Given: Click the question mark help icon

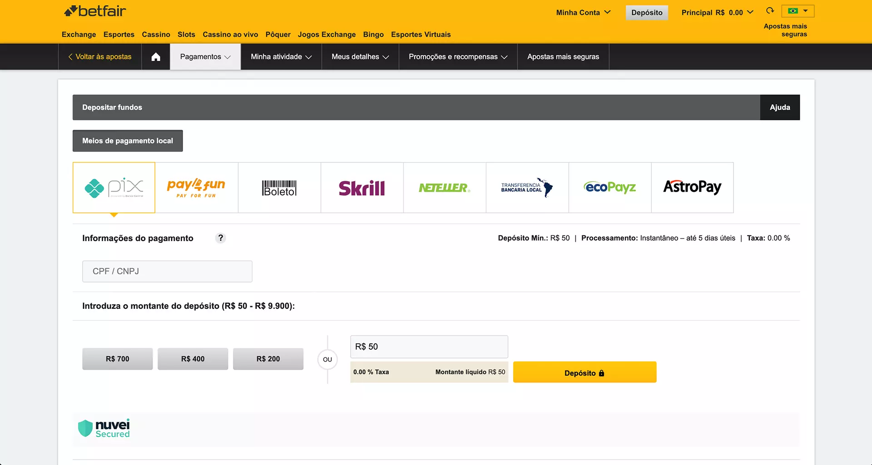Looking at the screenshot, I should click(x=220, y=238).
